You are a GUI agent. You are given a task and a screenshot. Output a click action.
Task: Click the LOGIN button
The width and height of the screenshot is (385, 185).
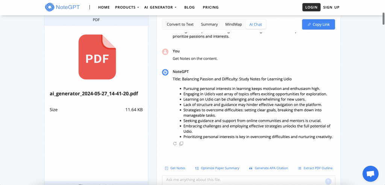311,7
